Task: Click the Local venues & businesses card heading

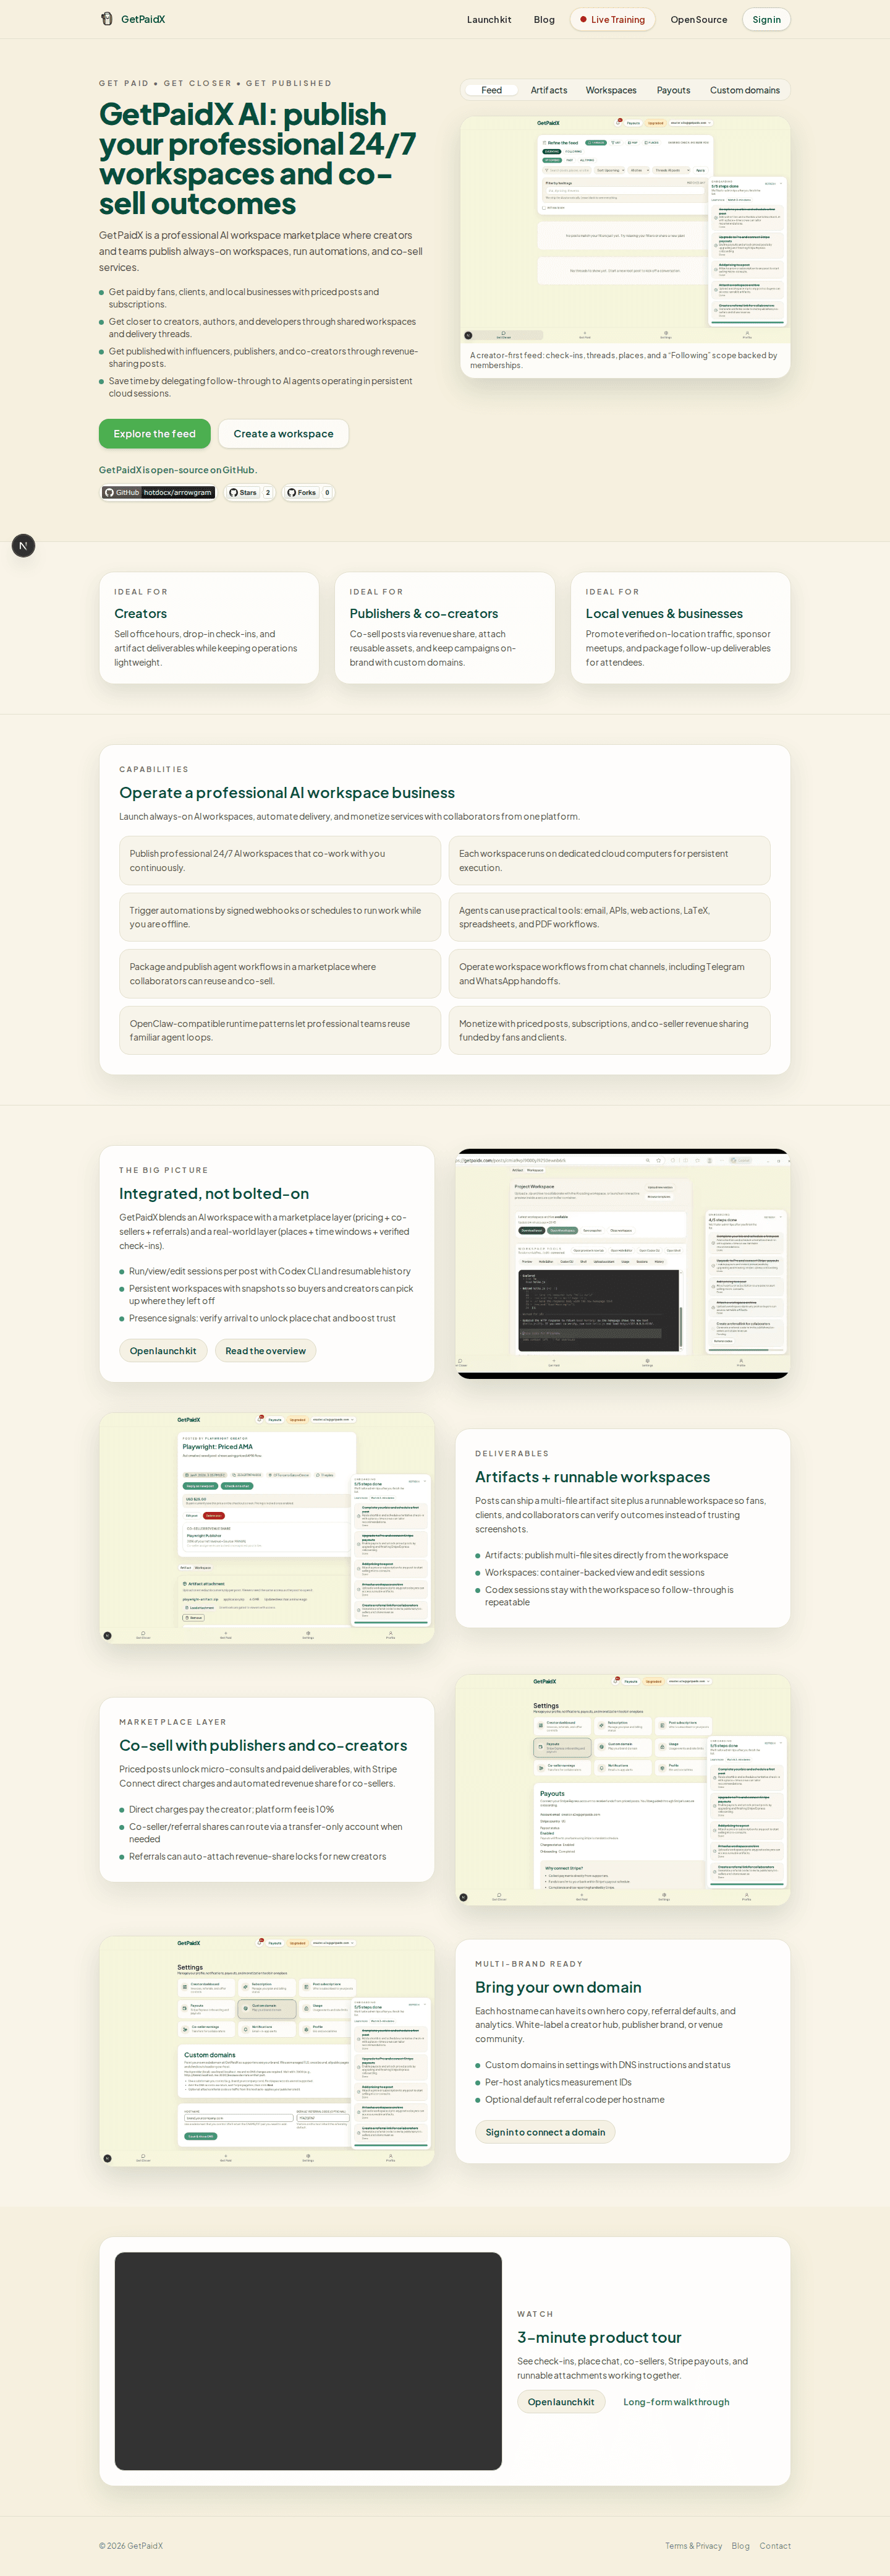Action: tap(664, 614)
